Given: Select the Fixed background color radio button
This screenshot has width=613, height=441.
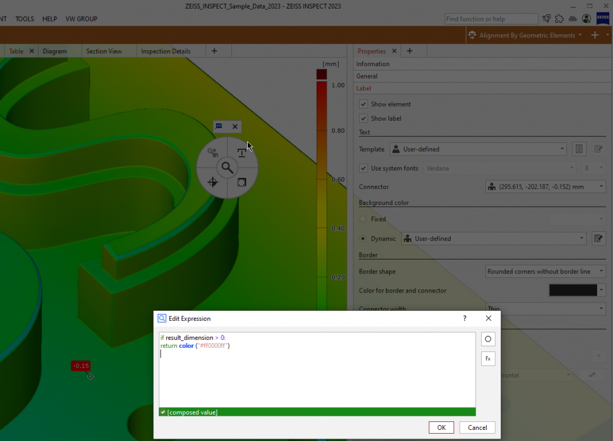Looking at the screenshot, I should click(x=364, y=219).
